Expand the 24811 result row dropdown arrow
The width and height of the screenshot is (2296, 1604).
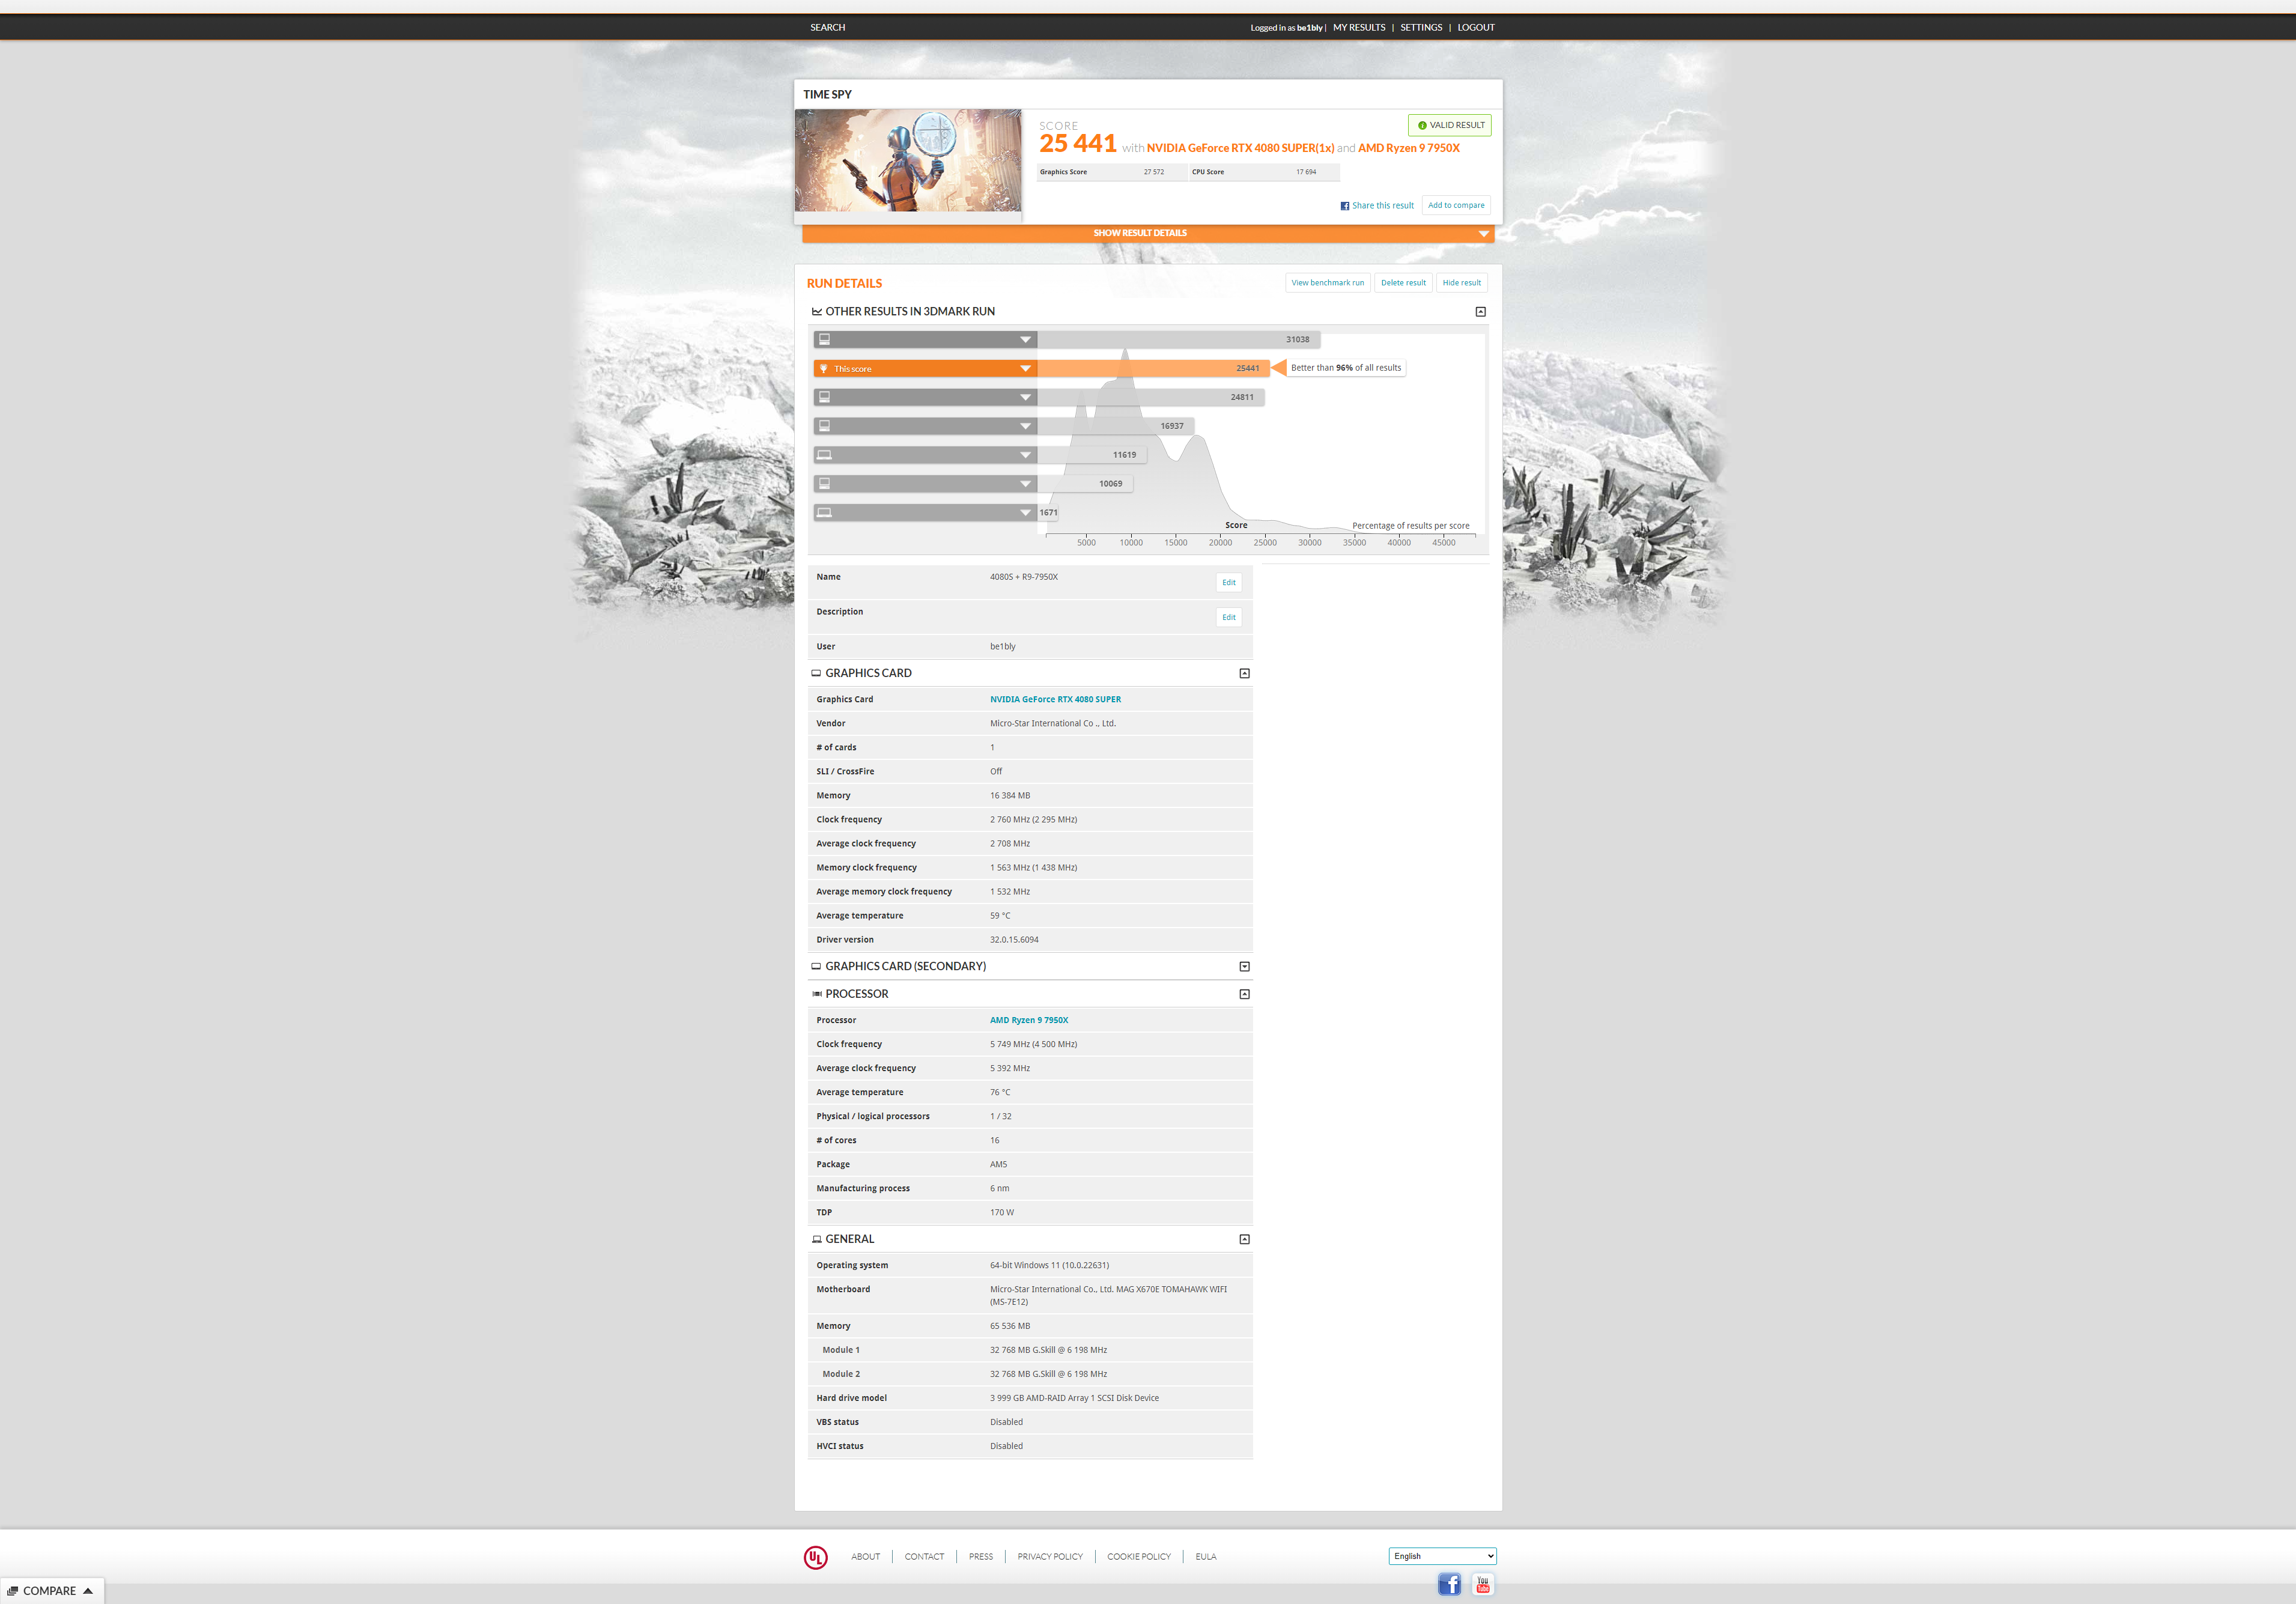pos(1025,398)
